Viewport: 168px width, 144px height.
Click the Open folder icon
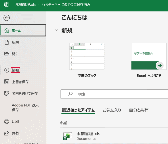pos(7,54)
